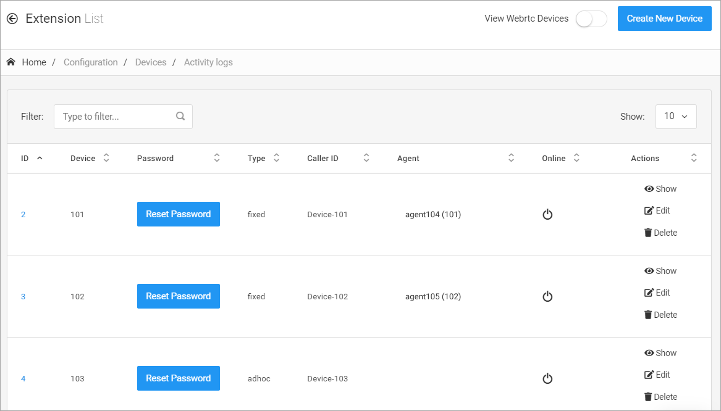The height and width of the screenshot is (411, 721).
Task: Sort by ID column arrow
Action: click(x=40, y=158)
